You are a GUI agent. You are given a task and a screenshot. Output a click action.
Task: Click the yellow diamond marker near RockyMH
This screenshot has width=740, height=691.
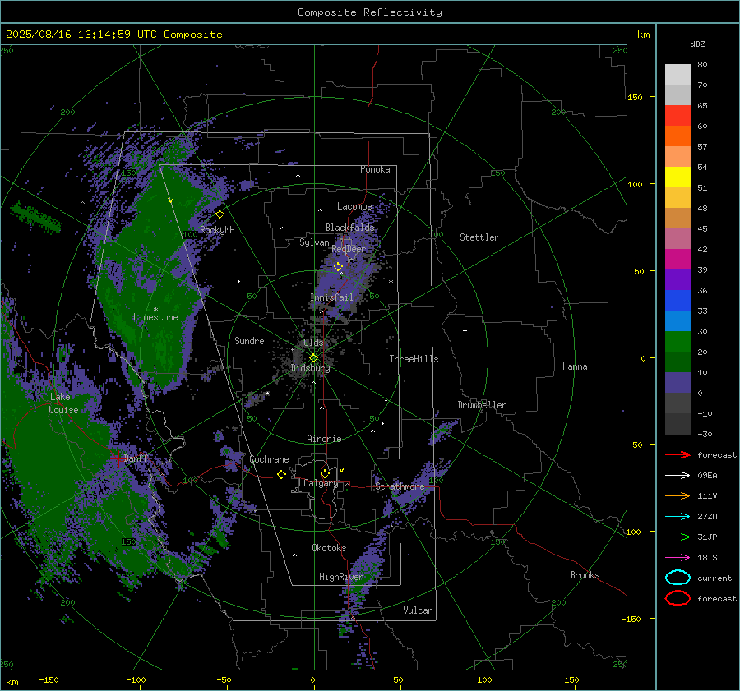(220, 214)
